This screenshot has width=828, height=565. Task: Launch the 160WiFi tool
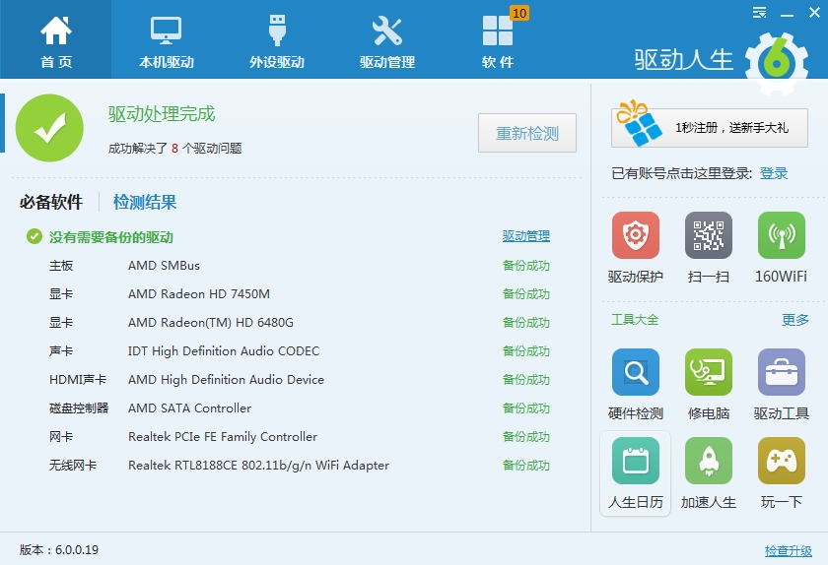click(781, 236)
